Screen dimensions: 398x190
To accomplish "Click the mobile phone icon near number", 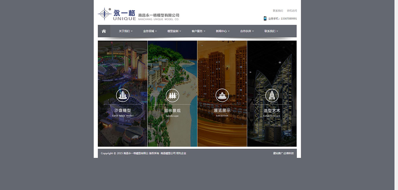I will 265,19.
